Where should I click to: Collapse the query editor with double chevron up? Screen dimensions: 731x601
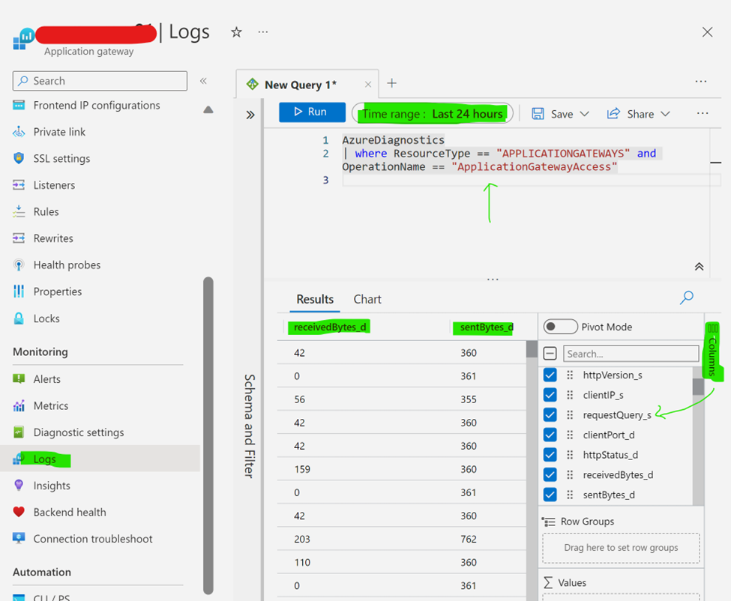click(x=699, y=267)
